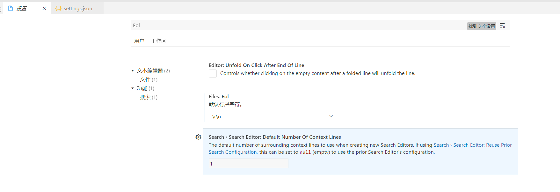This screenshot has width=560, height=192.
Task: Click the Files: Eol setting title
Action: [219, 96]
